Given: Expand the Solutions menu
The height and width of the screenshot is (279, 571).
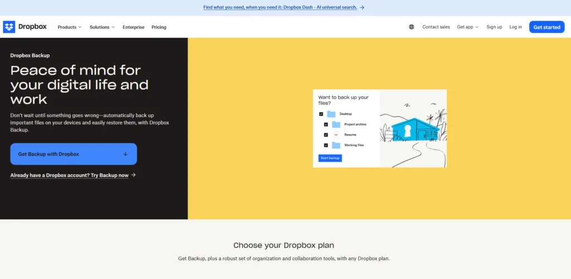Looking at the screenshot, I should 102,27.
